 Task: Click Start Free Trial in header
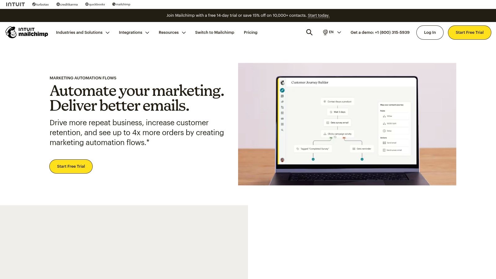(469, 33)
